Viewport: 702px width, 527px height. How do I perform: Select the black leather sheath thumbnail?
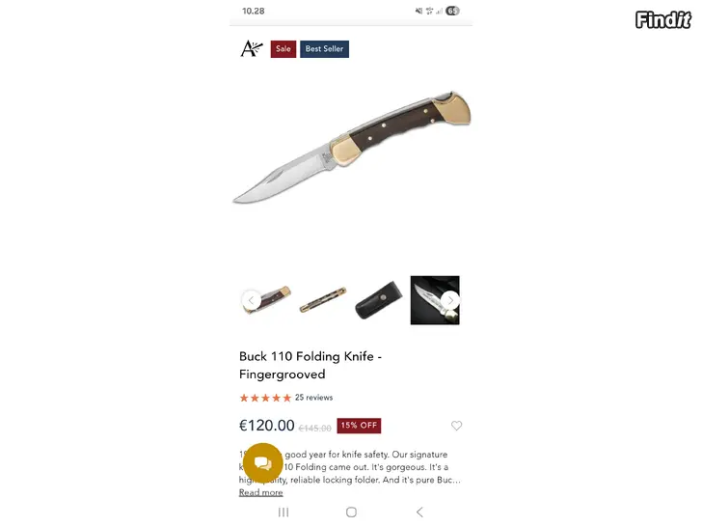pyautogui.click(x=379, y=300)
